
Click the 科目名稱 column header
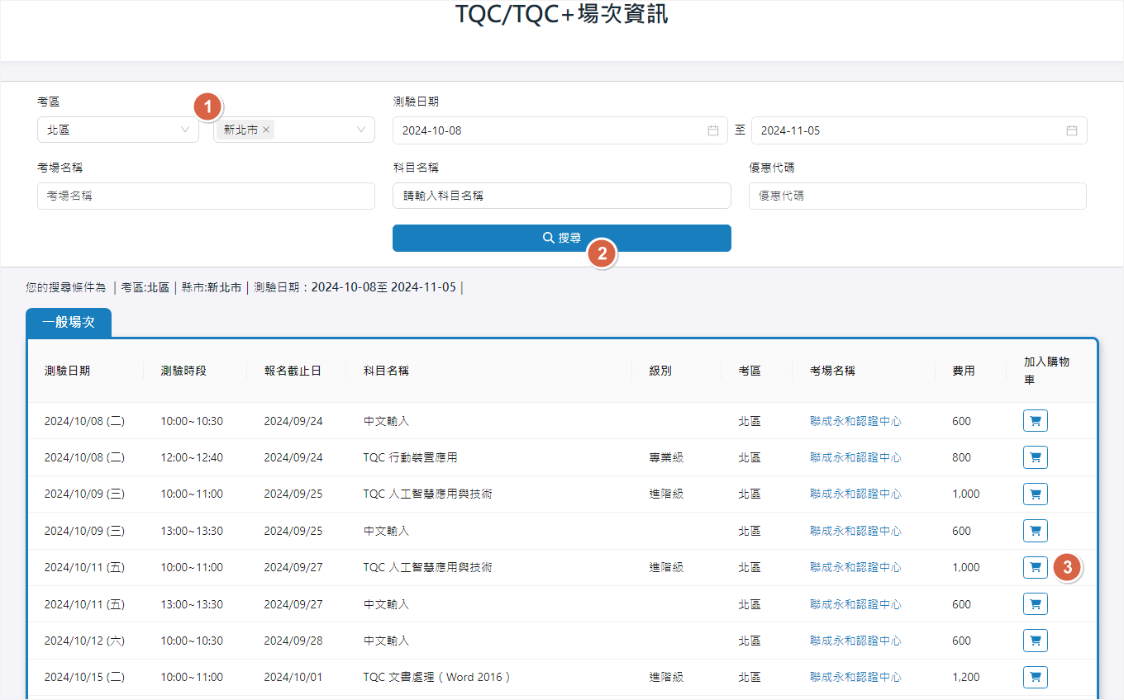[386, 371]
